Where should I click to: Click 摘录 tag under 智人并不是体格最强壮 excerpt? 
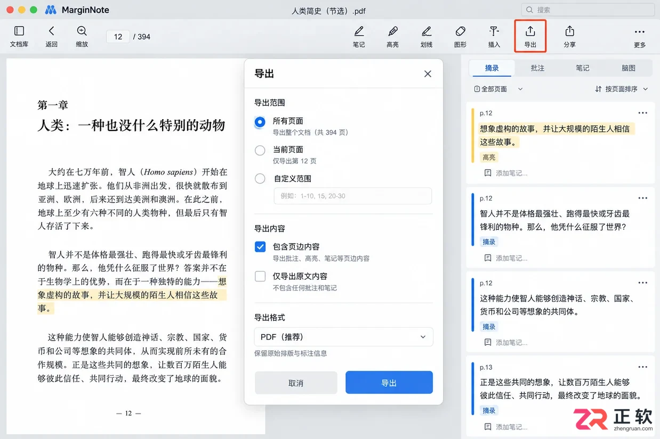(x=489, y=242)
